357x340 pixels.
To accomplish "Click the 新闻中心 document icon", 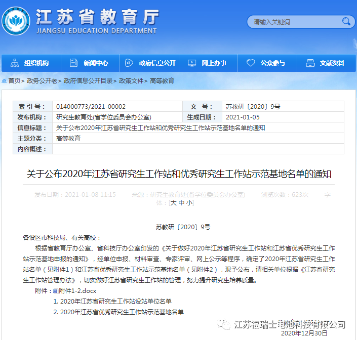I will pos(73,63).
